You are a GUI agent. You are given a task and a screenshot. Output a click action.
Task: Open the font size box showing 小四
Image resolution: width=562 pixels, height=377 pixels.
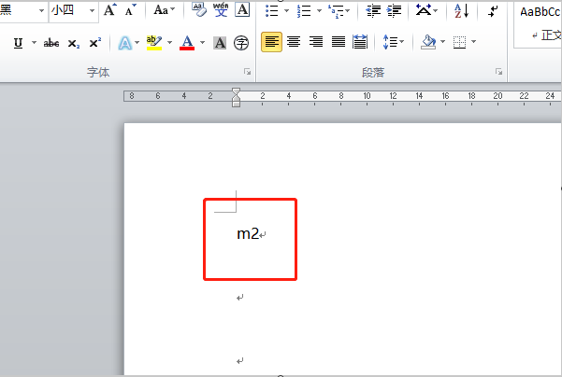[69, 10]
